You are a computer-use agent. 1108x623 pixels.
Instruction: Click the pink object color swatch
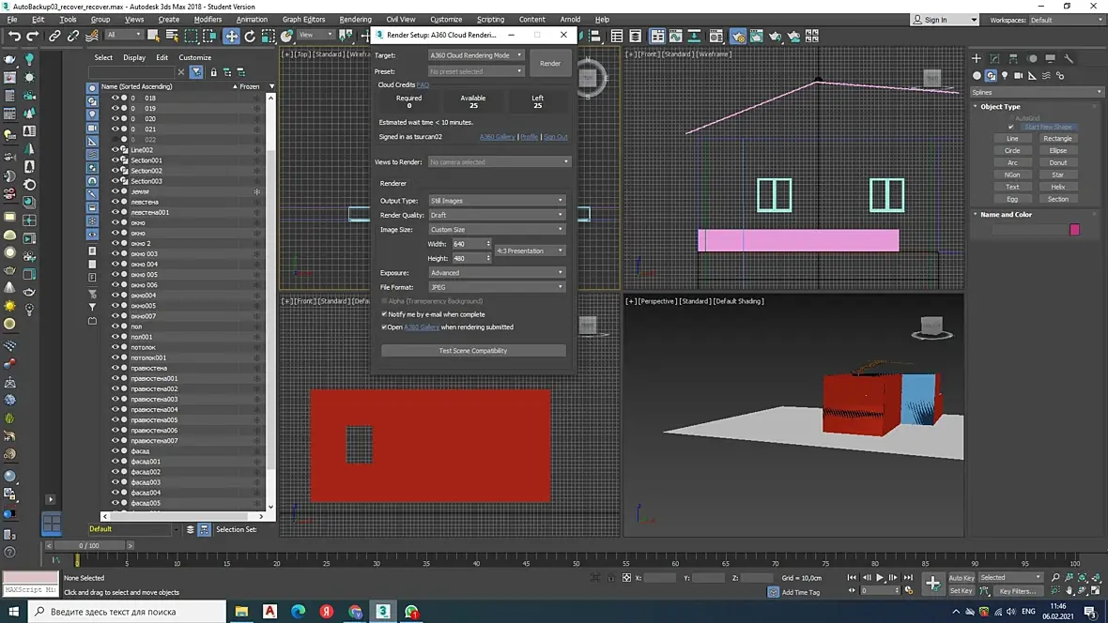point(1074,230)
